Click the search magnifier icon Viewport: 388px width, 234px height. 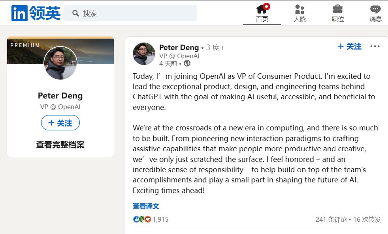pos(75,13)
